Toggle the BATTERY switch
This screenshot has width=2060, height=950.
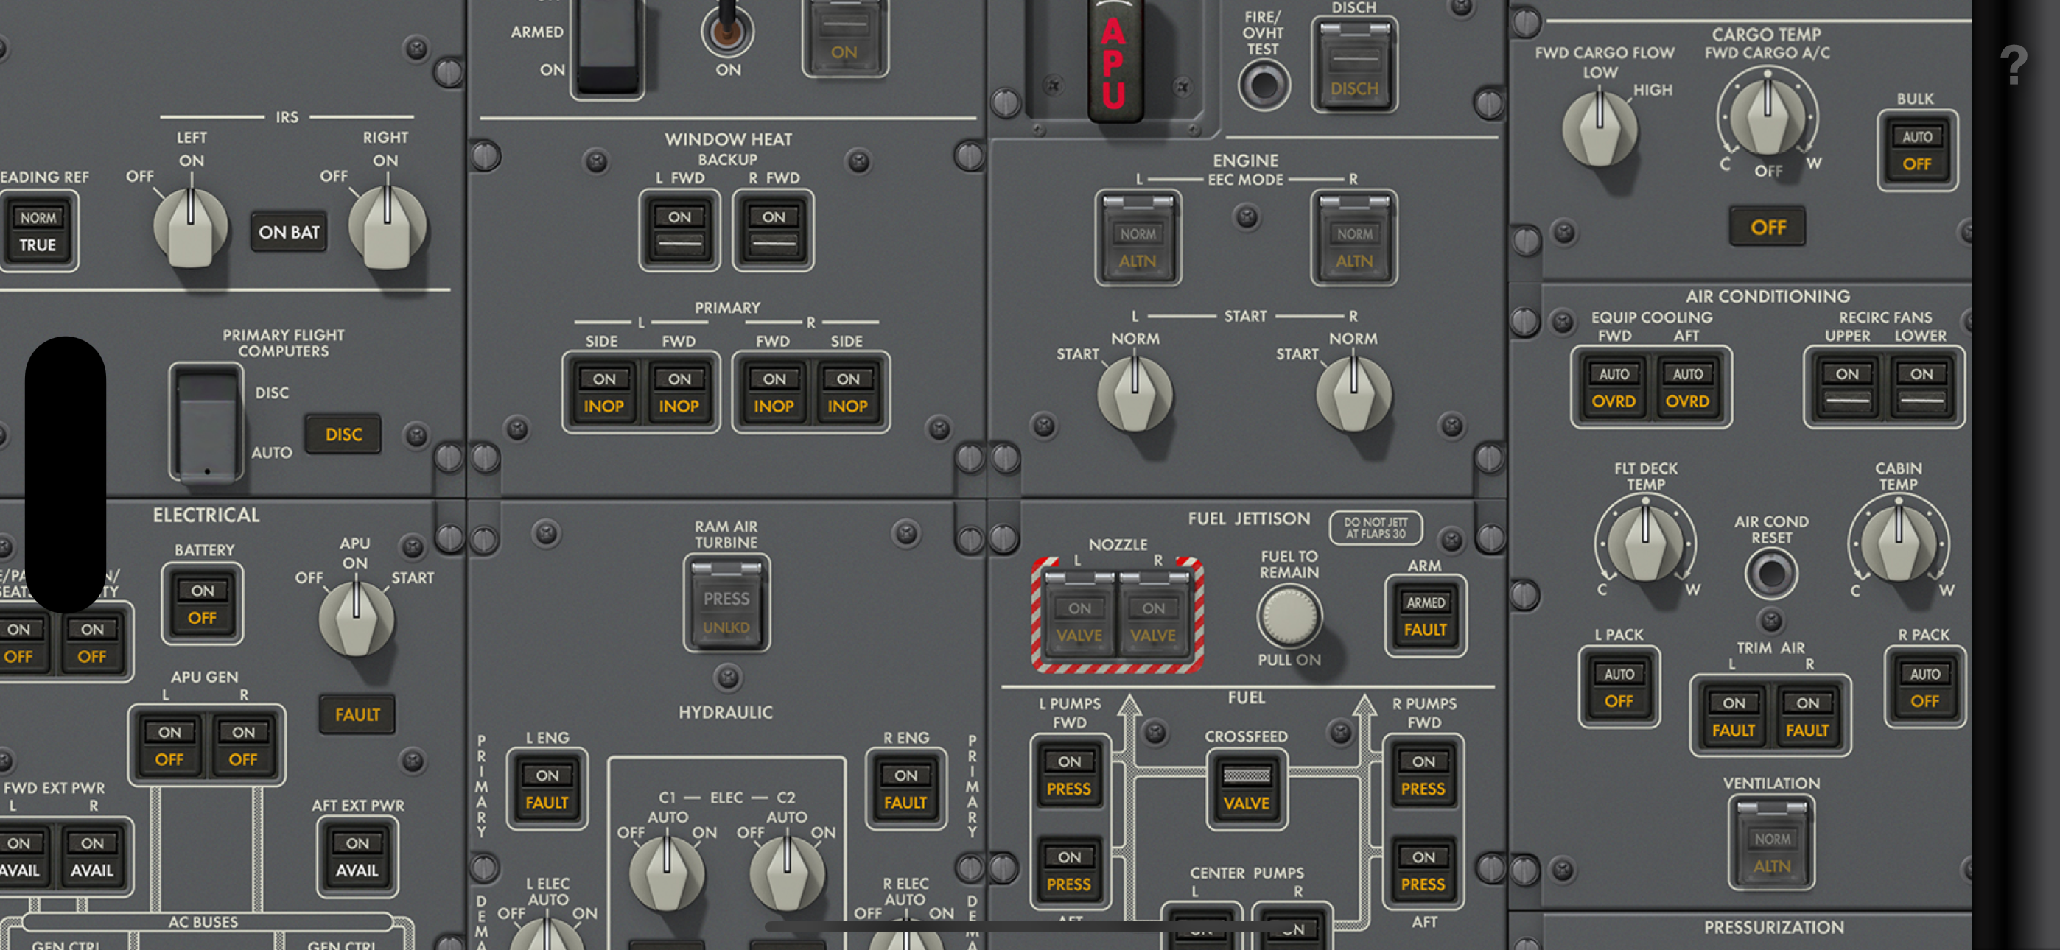203,604
